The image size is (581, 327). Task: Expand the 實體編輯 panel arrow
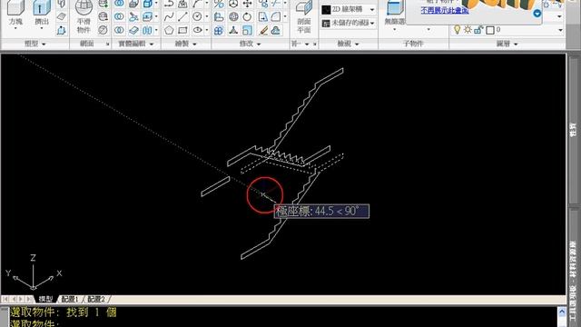click(152, 45)
